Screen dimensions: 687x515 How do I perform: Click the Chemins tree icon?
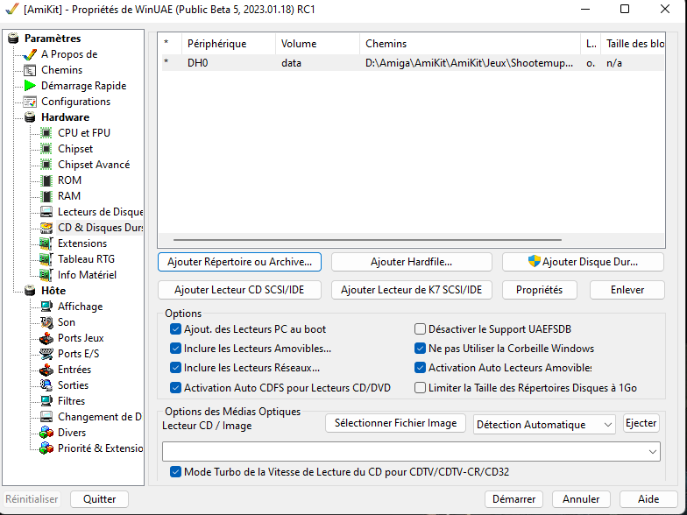click(30, 70)
